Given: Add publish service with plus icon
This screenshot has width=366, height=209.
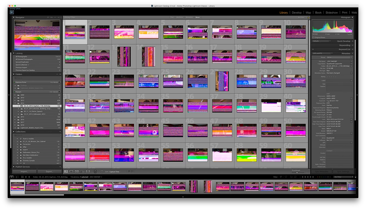Looking at the screenshot, I should (60, 167).
